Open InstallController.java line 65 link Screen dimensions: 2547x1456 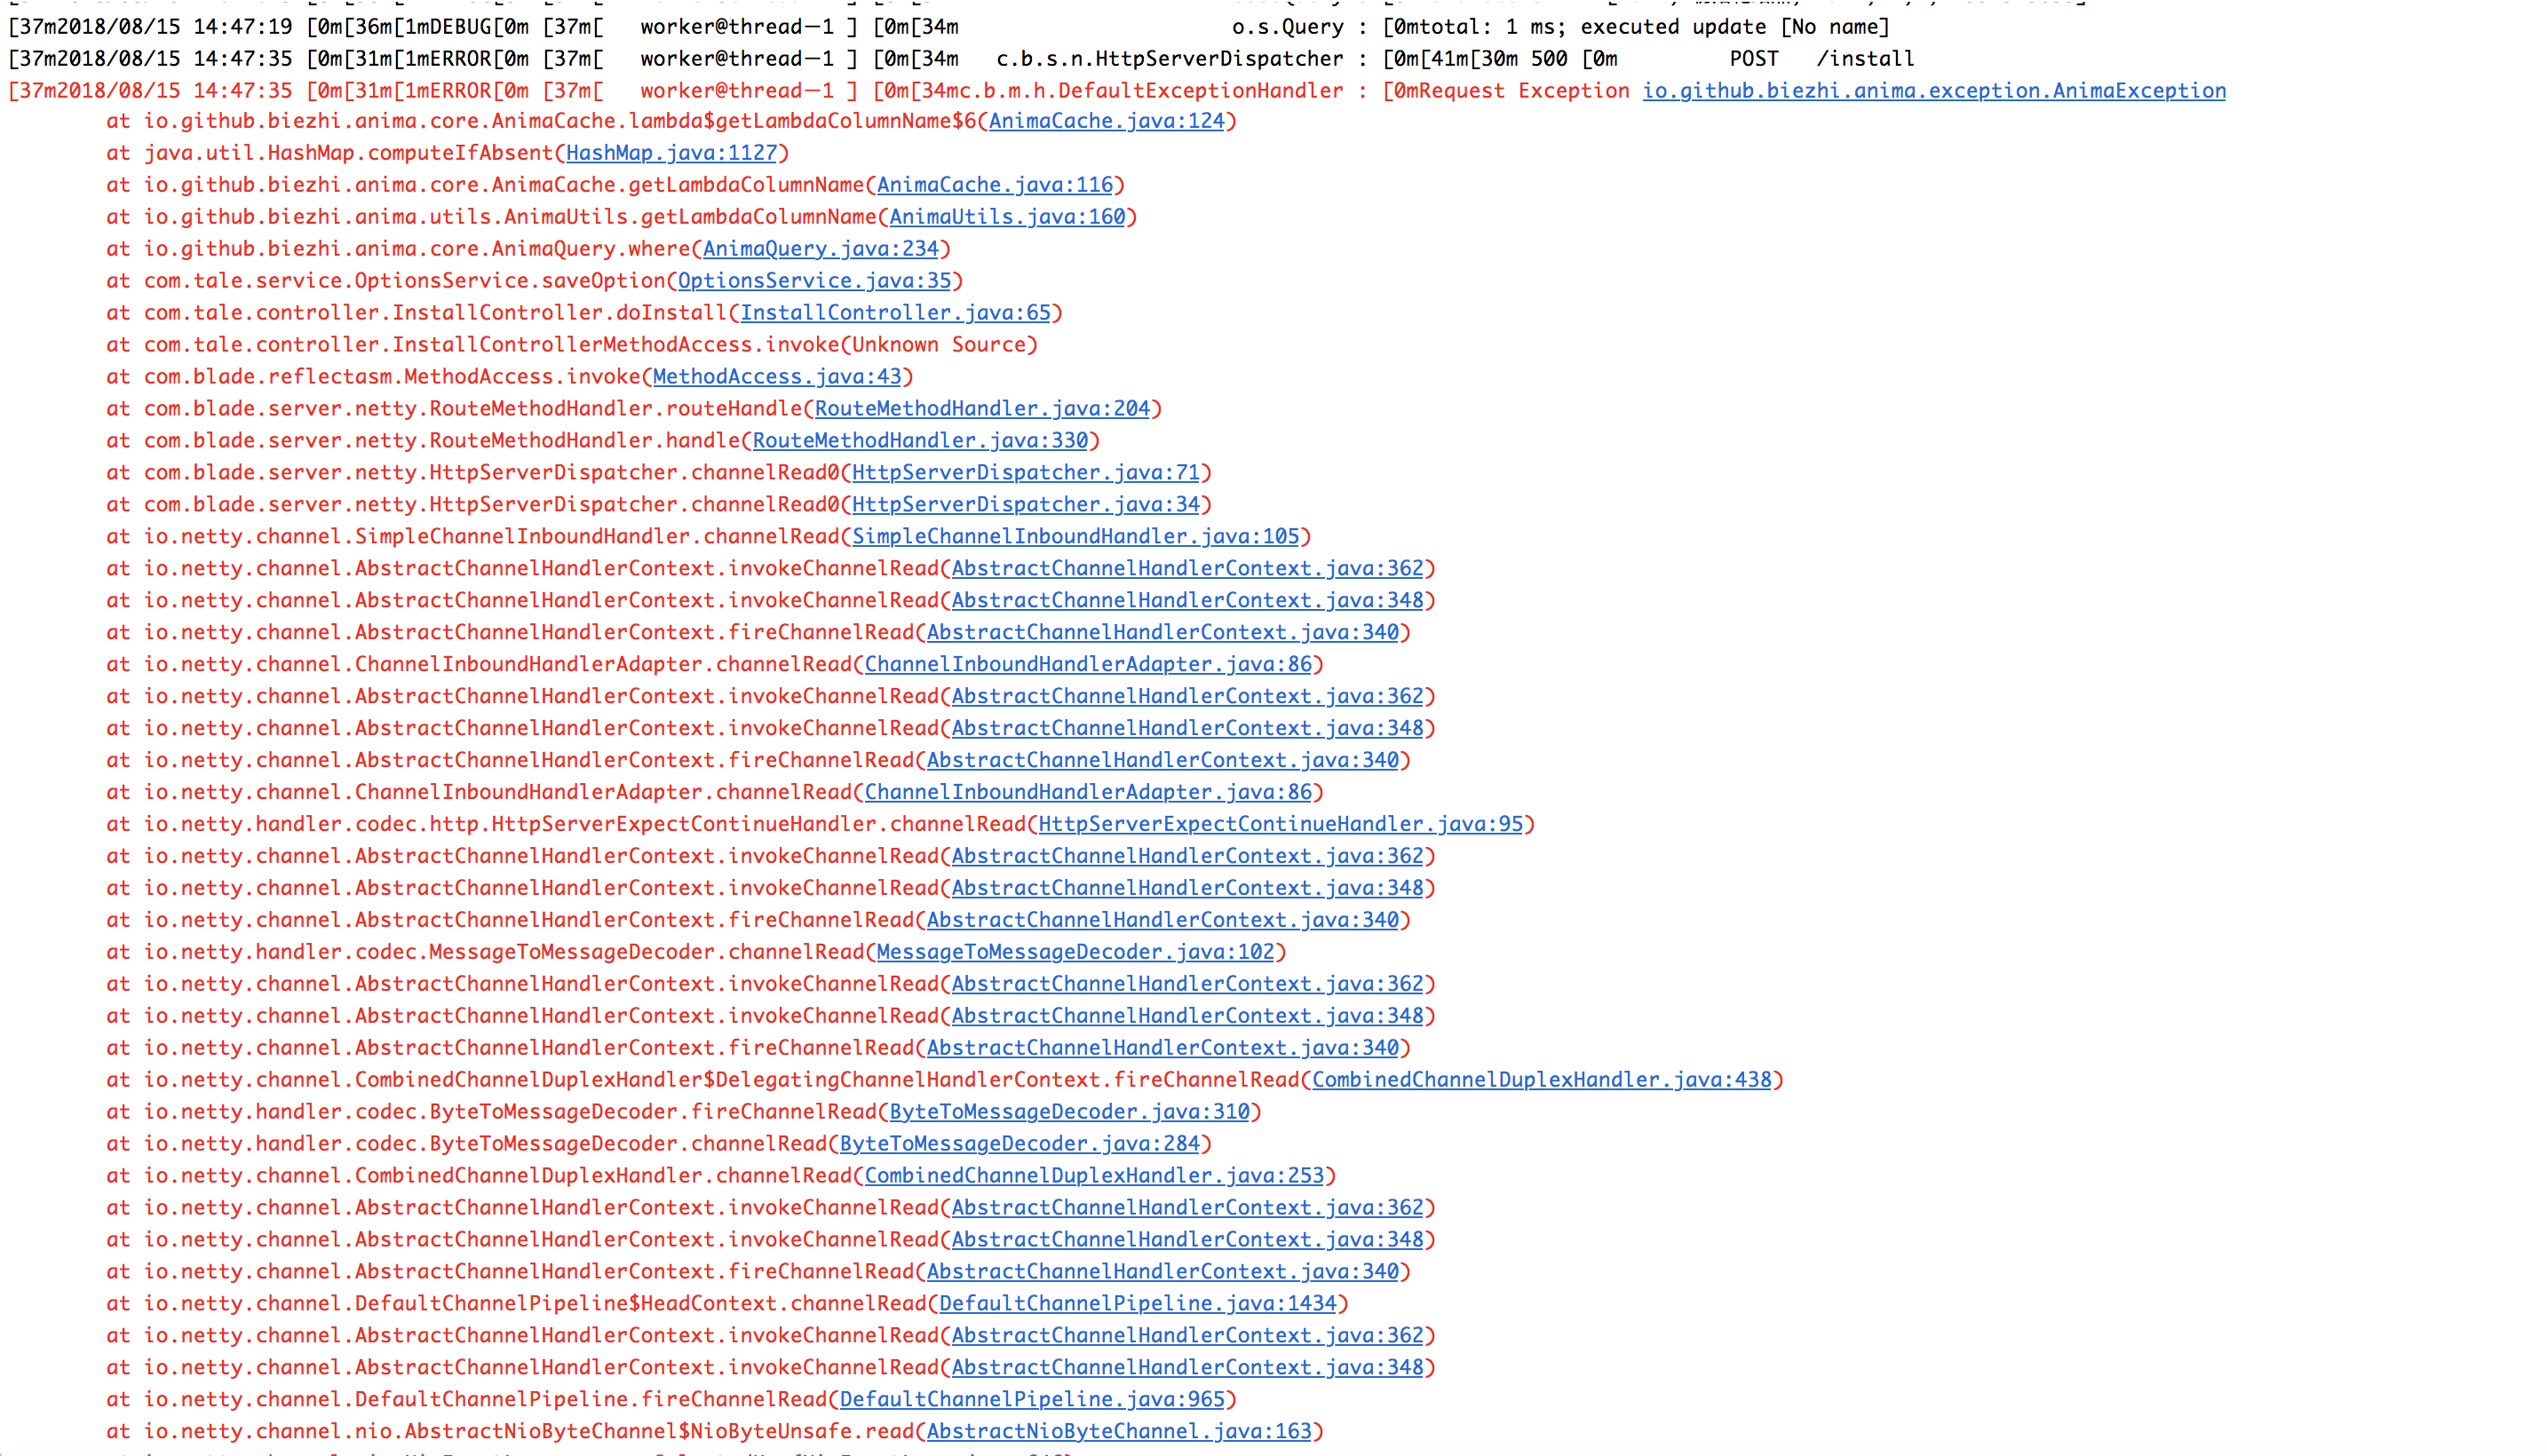click(893, 313)
